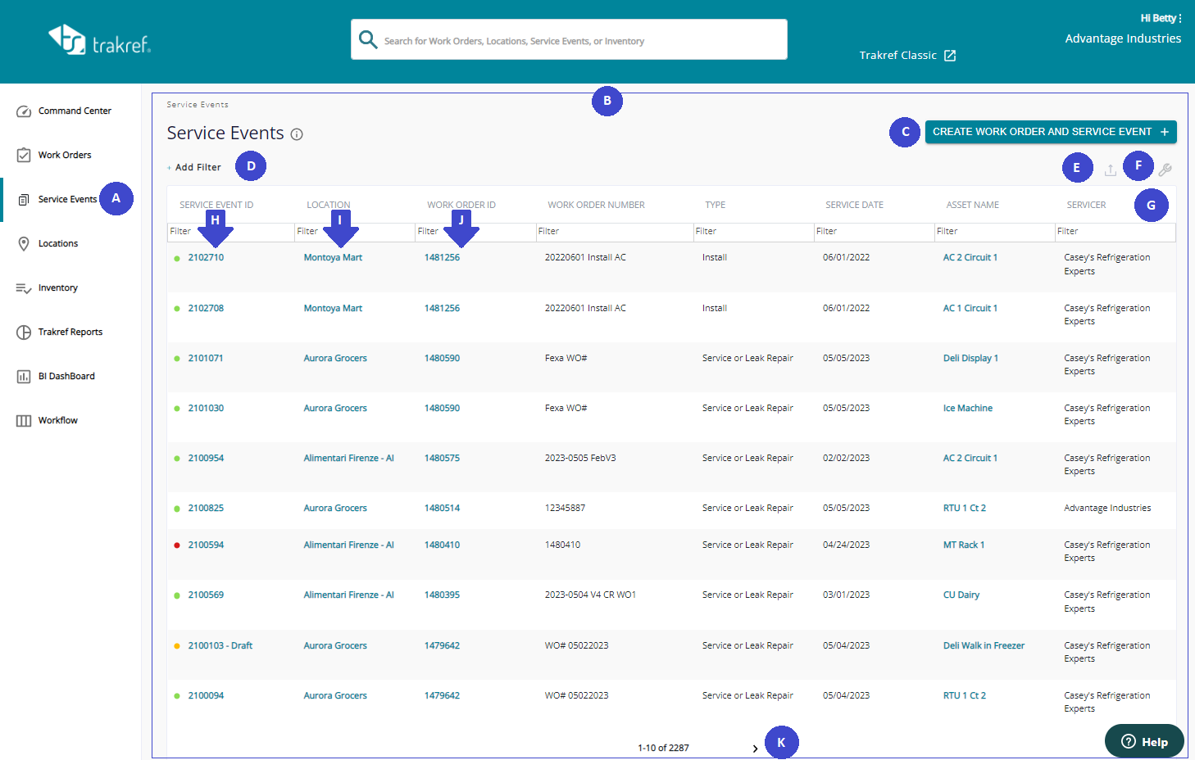Open the wrench table settings icon

tap(1165, 170)
